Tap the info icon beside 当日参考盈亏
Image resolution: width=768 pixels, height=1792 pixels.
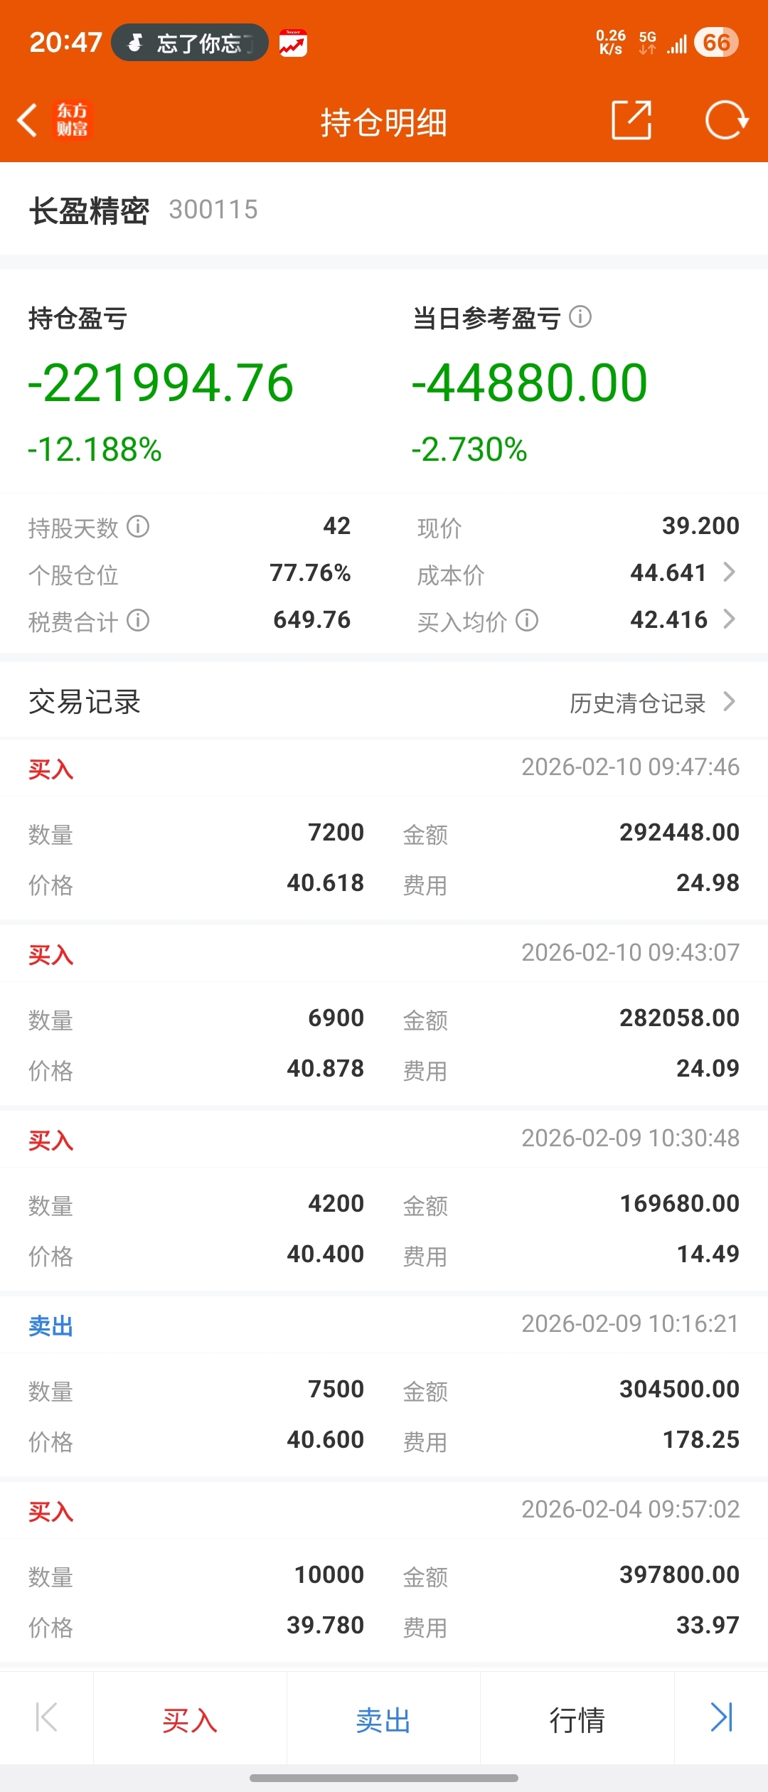tap(580, 316)
